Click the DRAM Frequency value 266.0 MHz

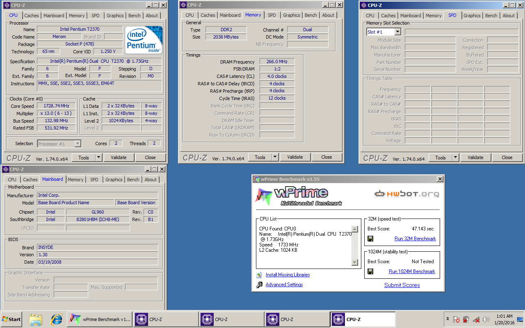277,61
